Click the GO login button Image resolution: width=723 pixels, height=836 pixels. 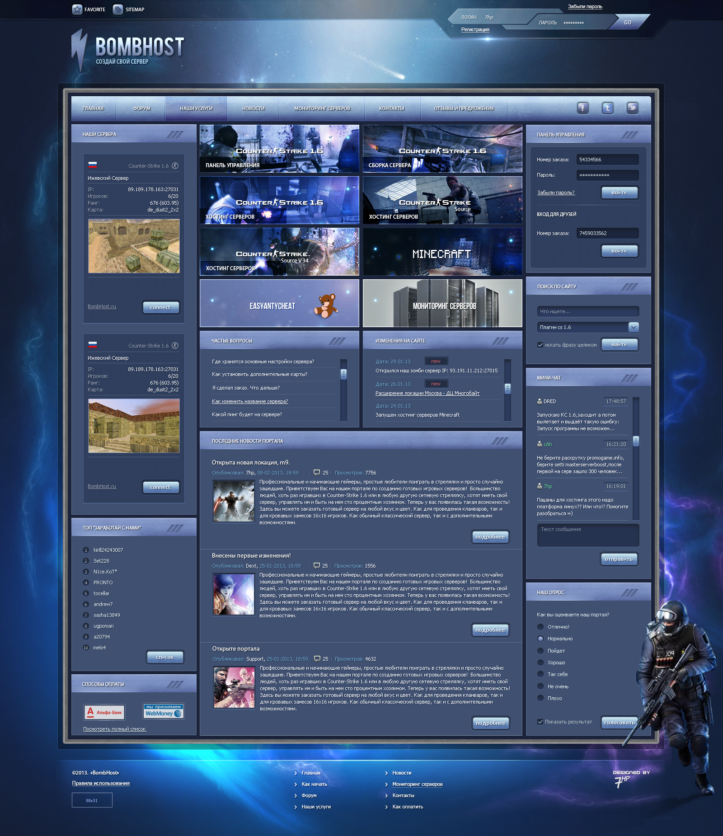click(628, 22)
